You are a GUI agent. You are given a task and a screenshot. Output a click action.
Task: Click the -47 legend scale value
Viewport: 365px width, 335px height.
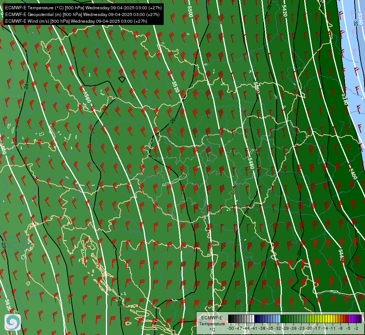(238, 328)
